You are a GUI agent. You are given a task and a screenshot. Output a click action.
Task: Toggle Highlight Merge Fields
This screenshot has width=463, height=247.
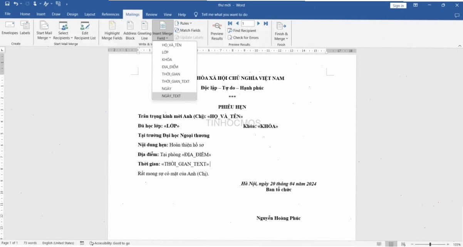click(x=112, y=31)
